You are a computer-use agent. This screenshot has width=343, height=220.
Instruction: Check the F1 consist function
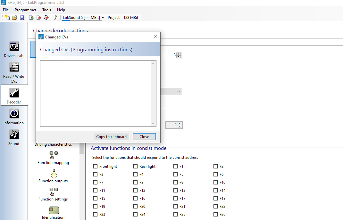coord(175,167)
